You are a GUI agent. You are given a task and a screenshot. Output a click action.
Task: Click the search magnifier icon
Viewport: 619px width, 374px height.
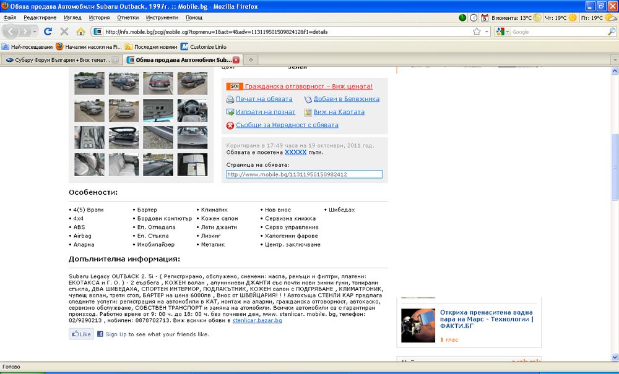click(611, 32)
